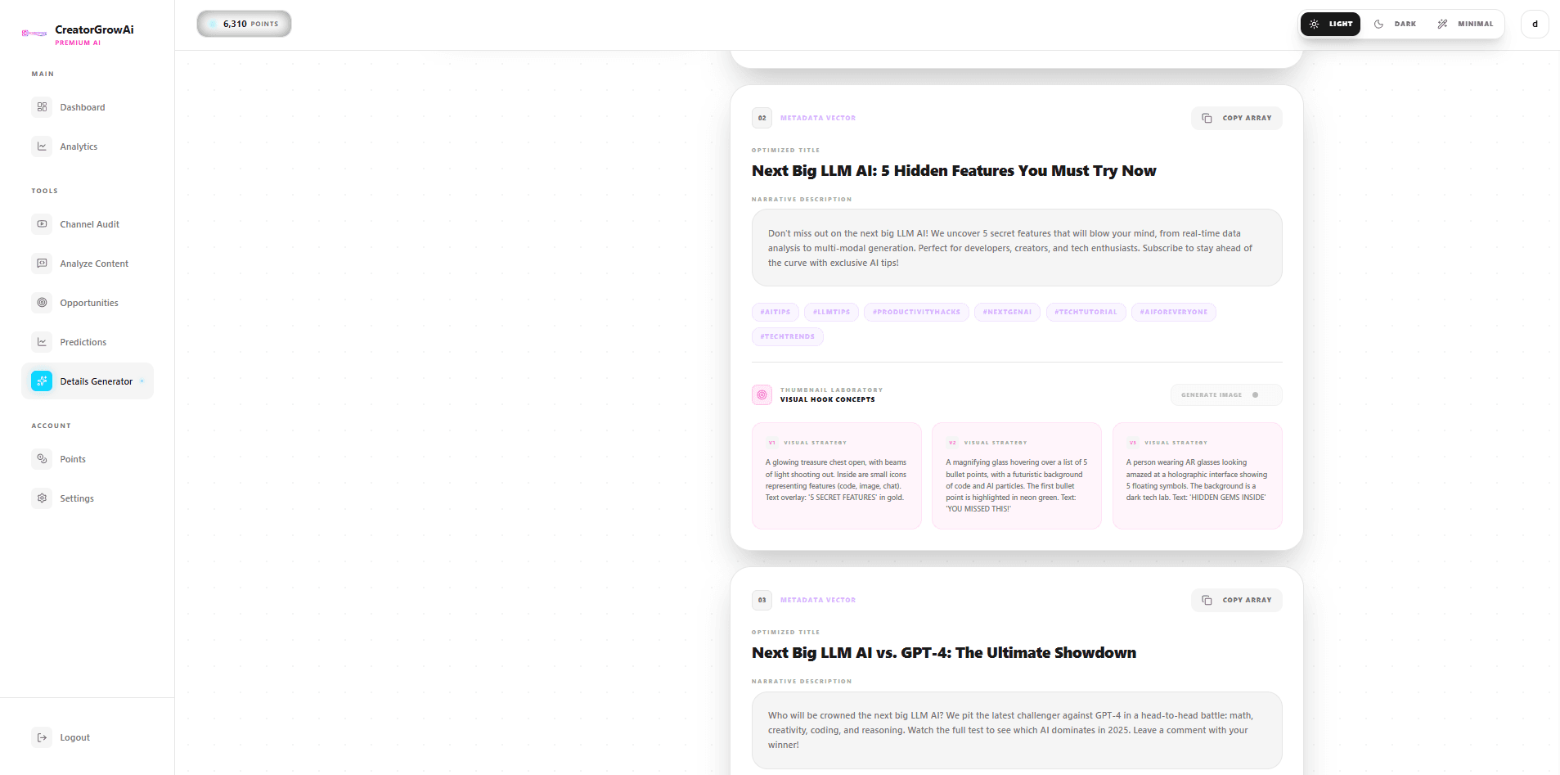Click Copy Array on the third metadata vector

coord(1236,599)
